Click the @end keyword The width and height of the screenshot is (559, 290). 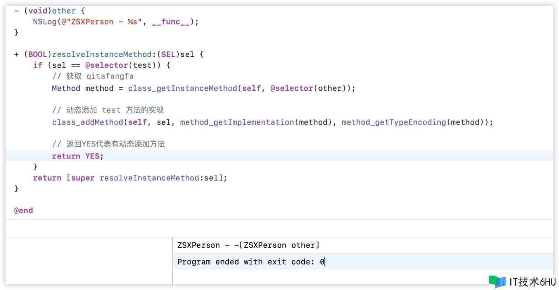click(24, 211)
